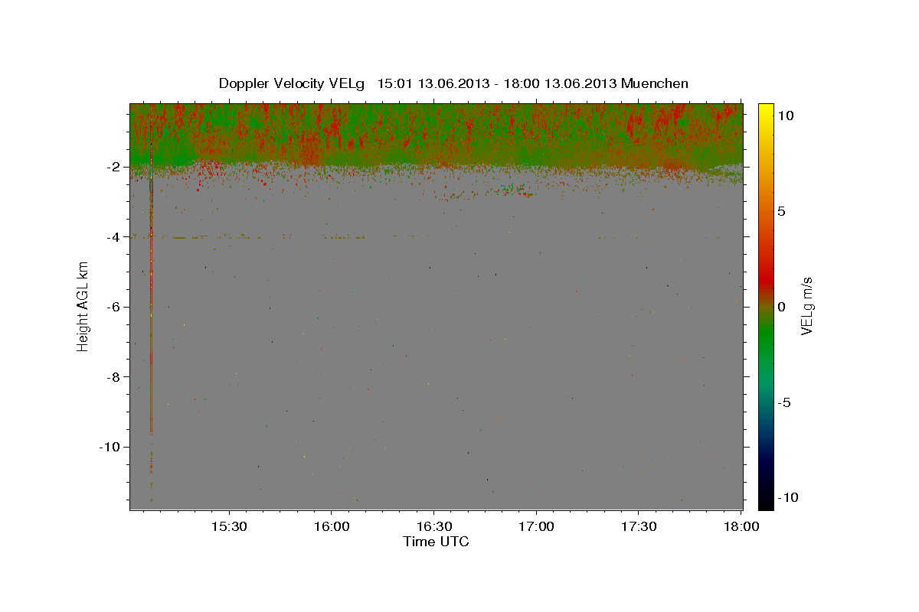Image resolution: width=919 pixels, height=612 pixels.
Task: Click the 16:00 time tick label
Action: [x=332, y=527]
